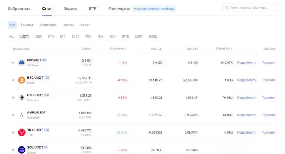Click Торговля link for ETH/USDT
This screenshot has width=285, height=154.
pyautogui.click(x=268, y=97)
